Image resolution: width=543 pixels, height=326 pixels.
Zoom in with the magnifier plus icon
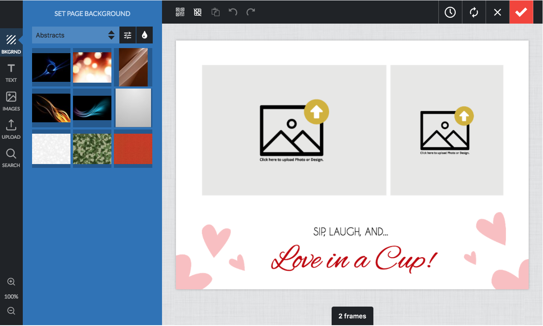11,282
